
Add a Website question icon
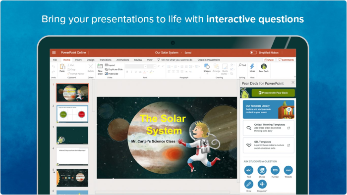point(289,170)
